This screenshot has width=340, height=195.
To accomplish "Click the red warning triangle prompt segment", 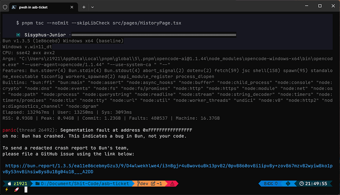I will (x=172, y=184).
